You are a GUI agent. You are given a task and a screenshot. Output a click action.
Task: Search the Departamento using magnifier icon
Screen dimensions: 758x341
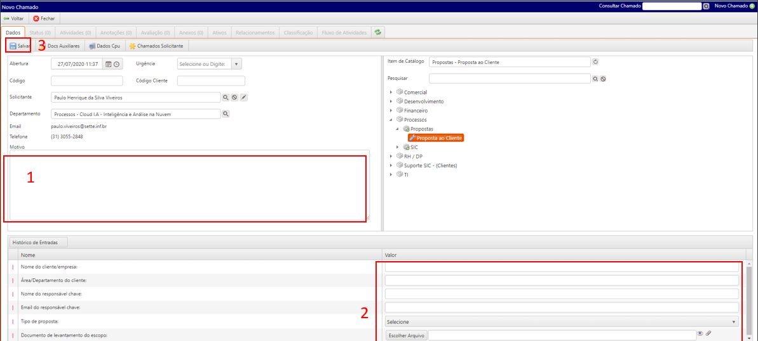coord(226,114)
